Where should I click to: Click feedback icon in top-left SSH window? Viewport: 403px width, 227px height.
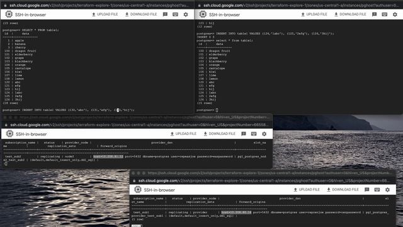coord(165,15)
